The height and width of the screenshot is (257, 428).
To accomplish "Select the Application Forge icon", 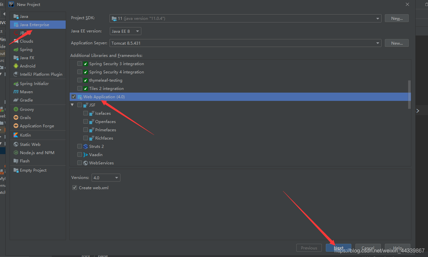I will [16, 126].
